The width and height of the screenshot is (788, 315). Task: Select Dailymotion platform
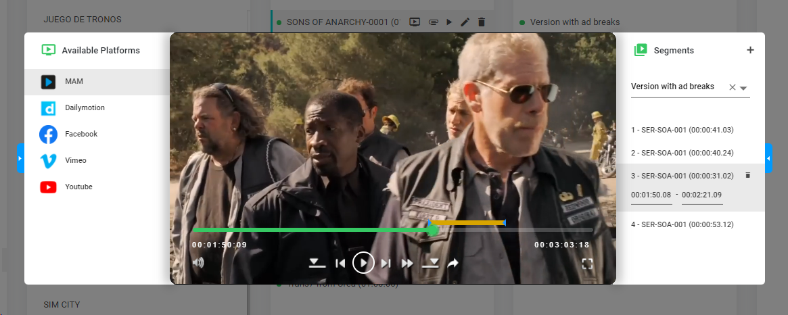(85, 108)
